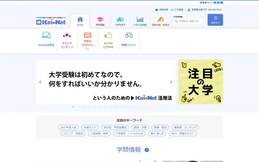Open 情報誌「栄冠めざして」book icon link

tap(88, 41)
